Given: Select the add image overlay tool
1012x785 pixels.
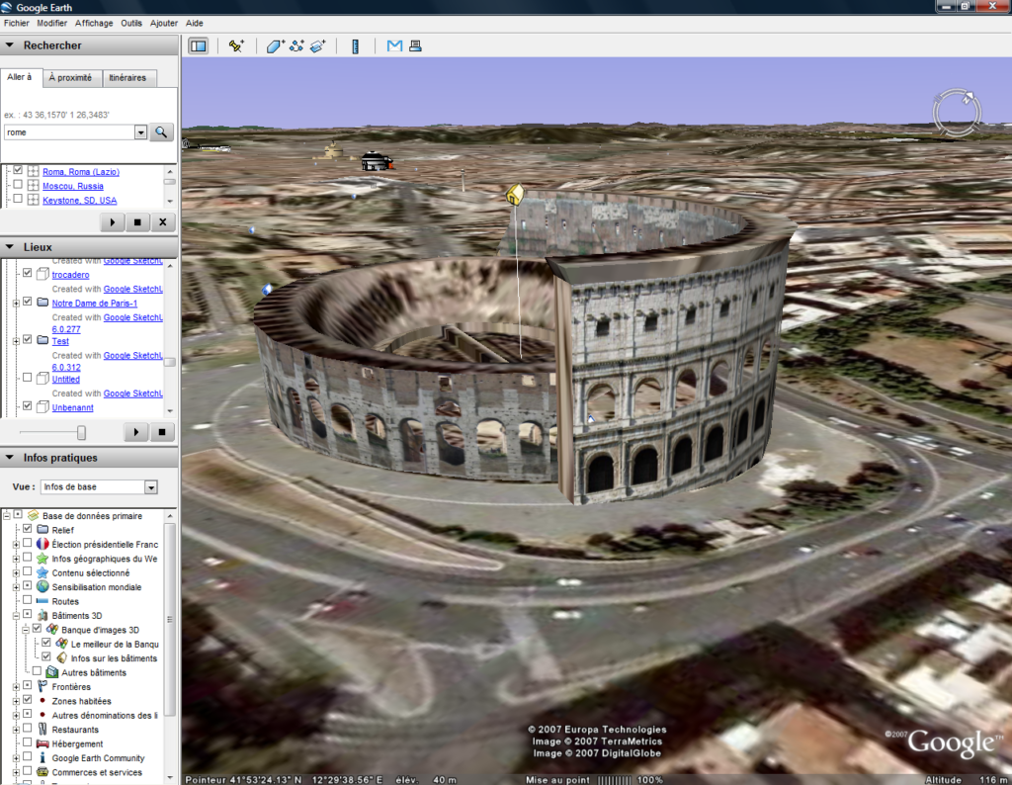Looking at the screenshot, I should point(318,45).
